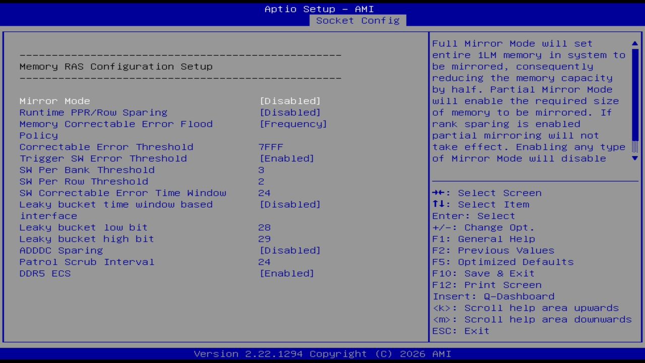Open Memory Correctable Error Flood Policy options
Screen dimensions: 645x363
tap(116, 124)
